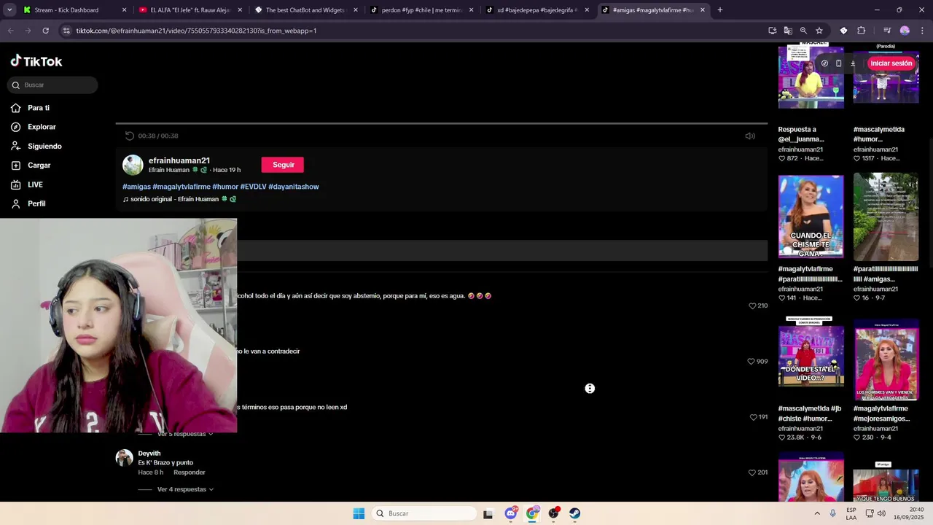
Task: Like the comment with 909 likes
Action: pos(751,361)
